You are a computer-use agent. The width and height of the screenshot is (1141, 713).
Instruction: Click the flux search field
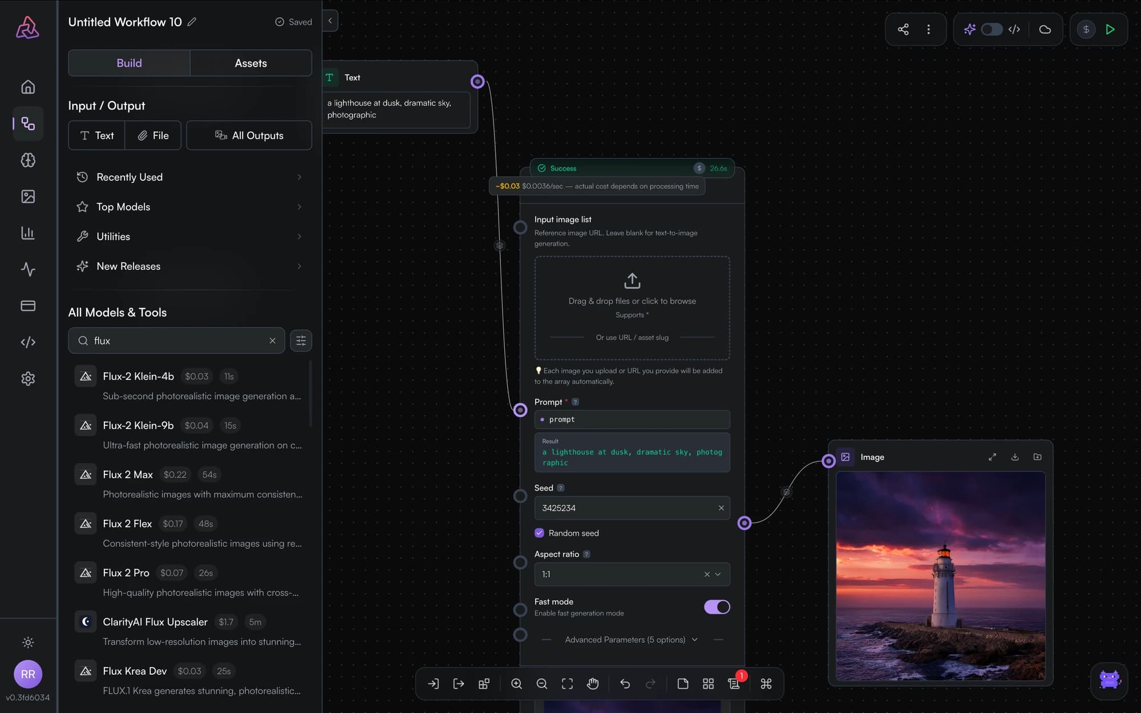click(177, 341)
